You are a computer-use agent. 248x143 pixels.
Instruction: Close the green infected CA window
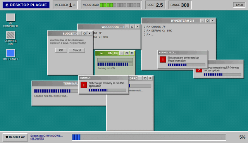coord(132,53)
